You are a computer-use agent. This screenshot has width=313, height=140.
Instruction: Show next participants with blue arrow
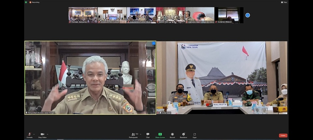click(x=247, y=15)
